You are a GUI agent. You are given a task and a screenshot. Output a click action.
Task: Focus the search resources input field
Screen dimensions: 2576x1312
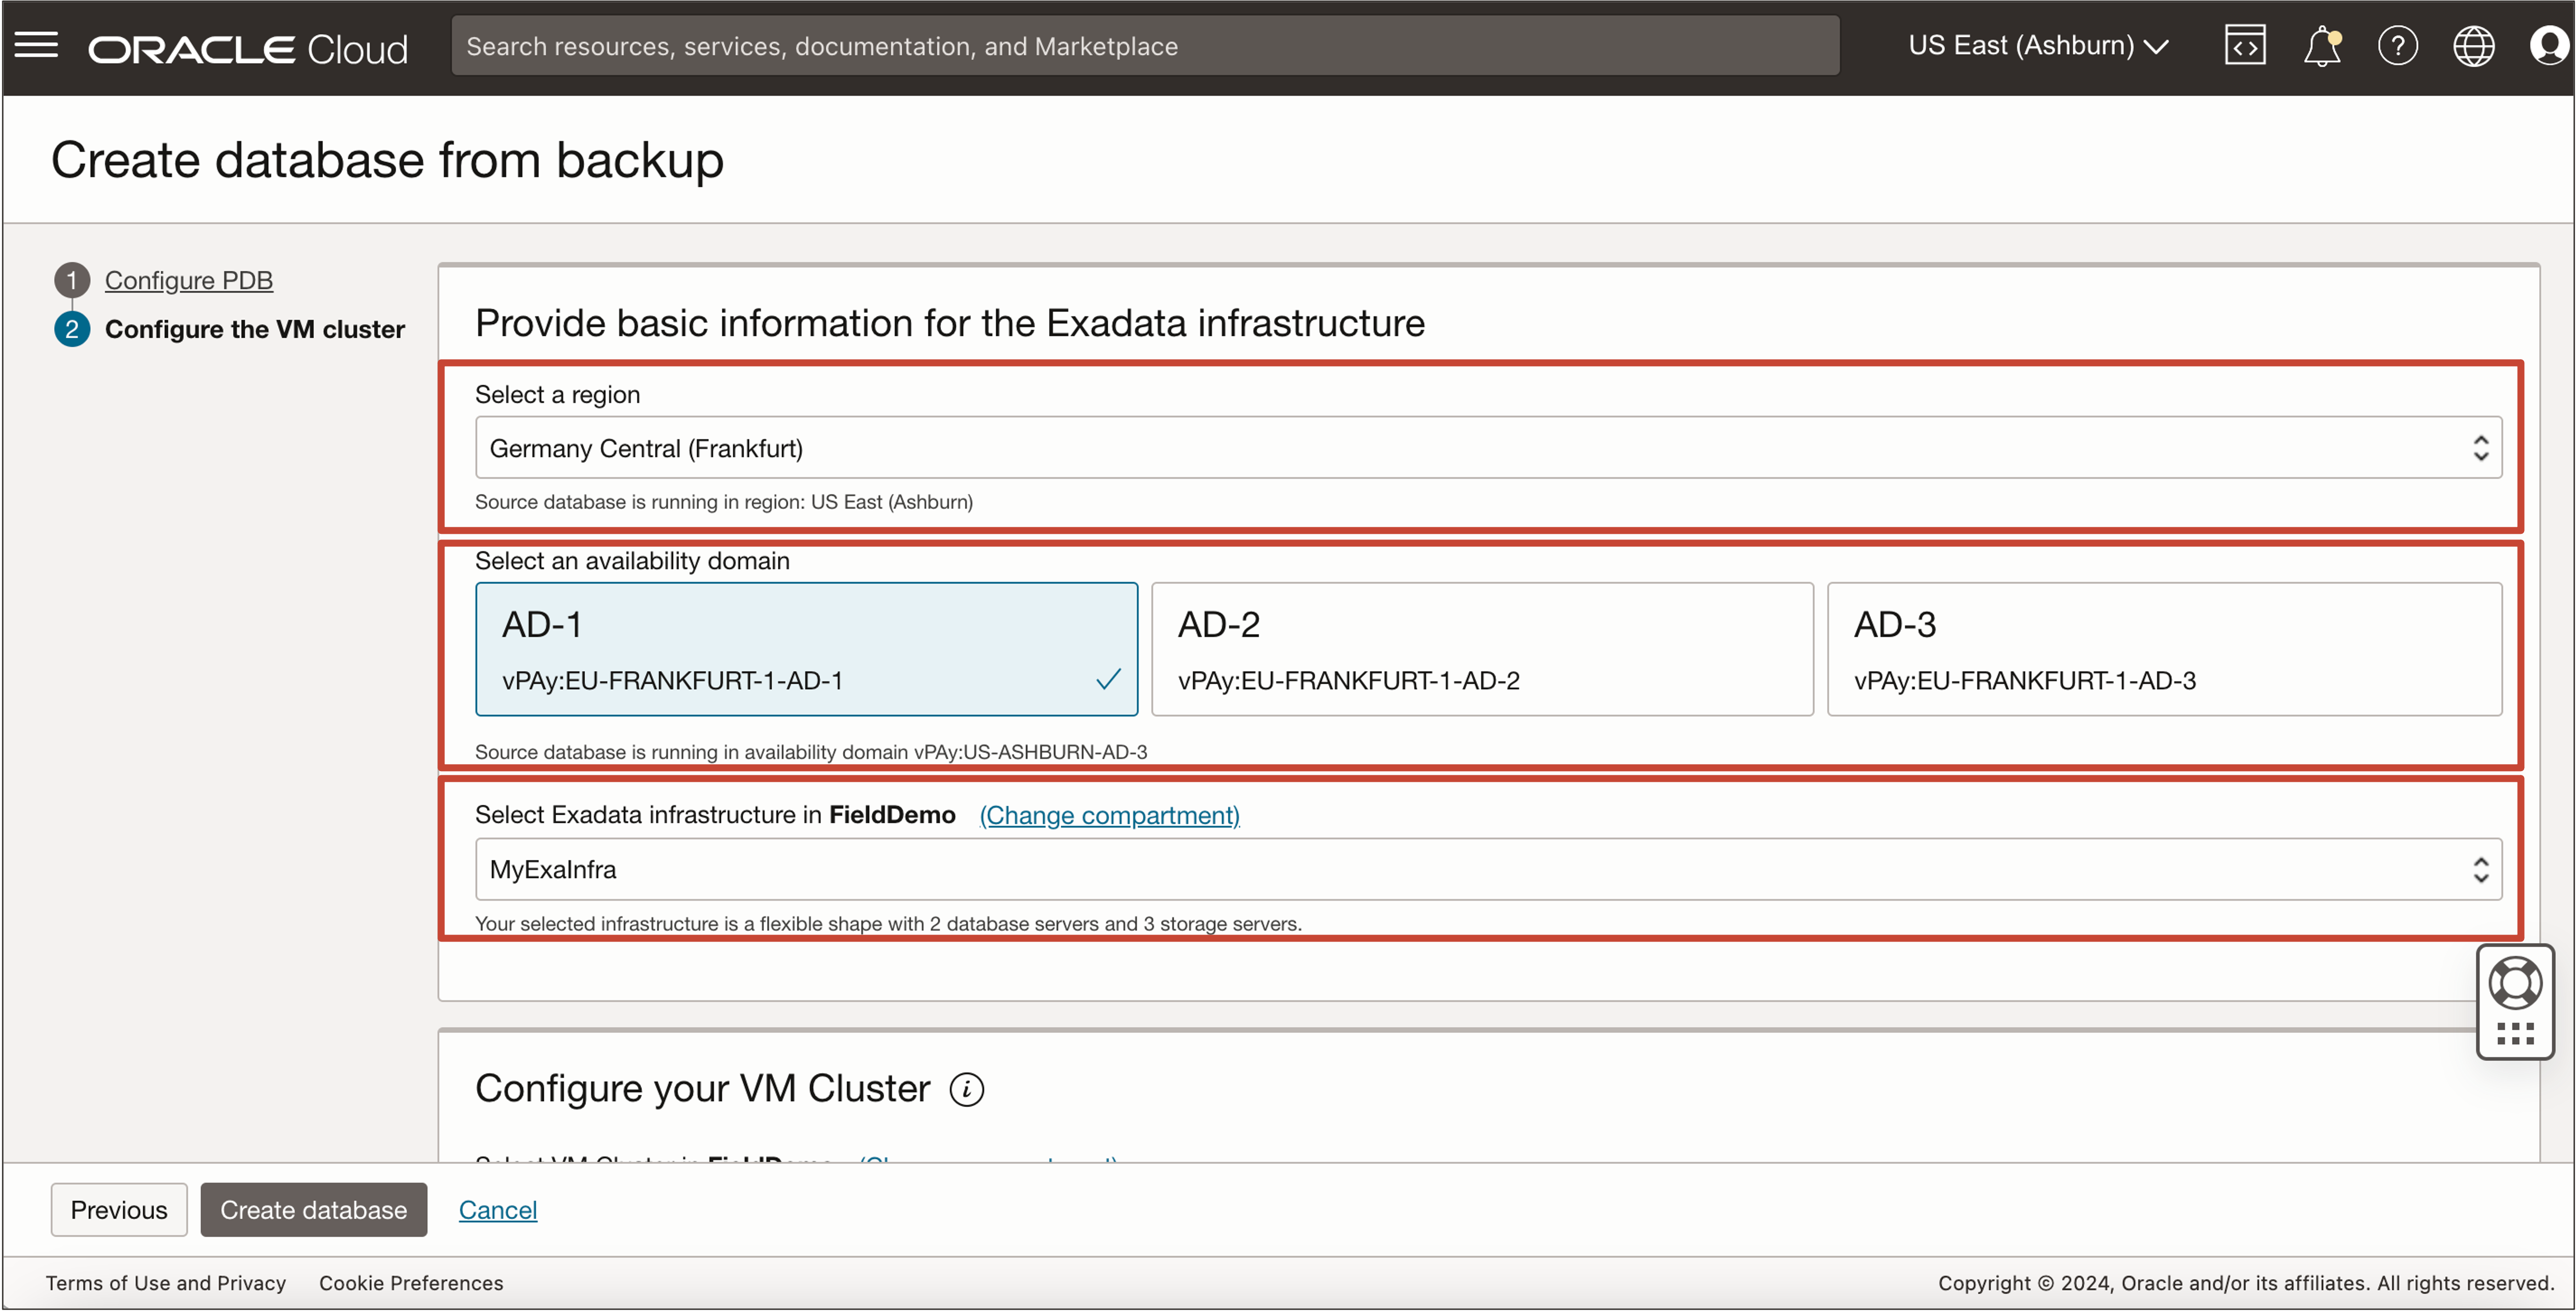(x=1144, y=46)
